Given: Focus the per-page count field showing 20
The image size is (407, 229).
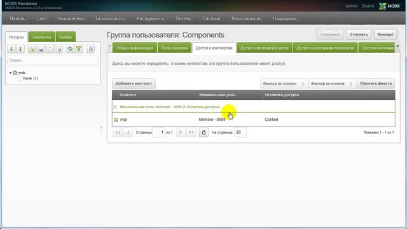Looking at the screenshot, I should pyautogui.click(x=240, y=132).
